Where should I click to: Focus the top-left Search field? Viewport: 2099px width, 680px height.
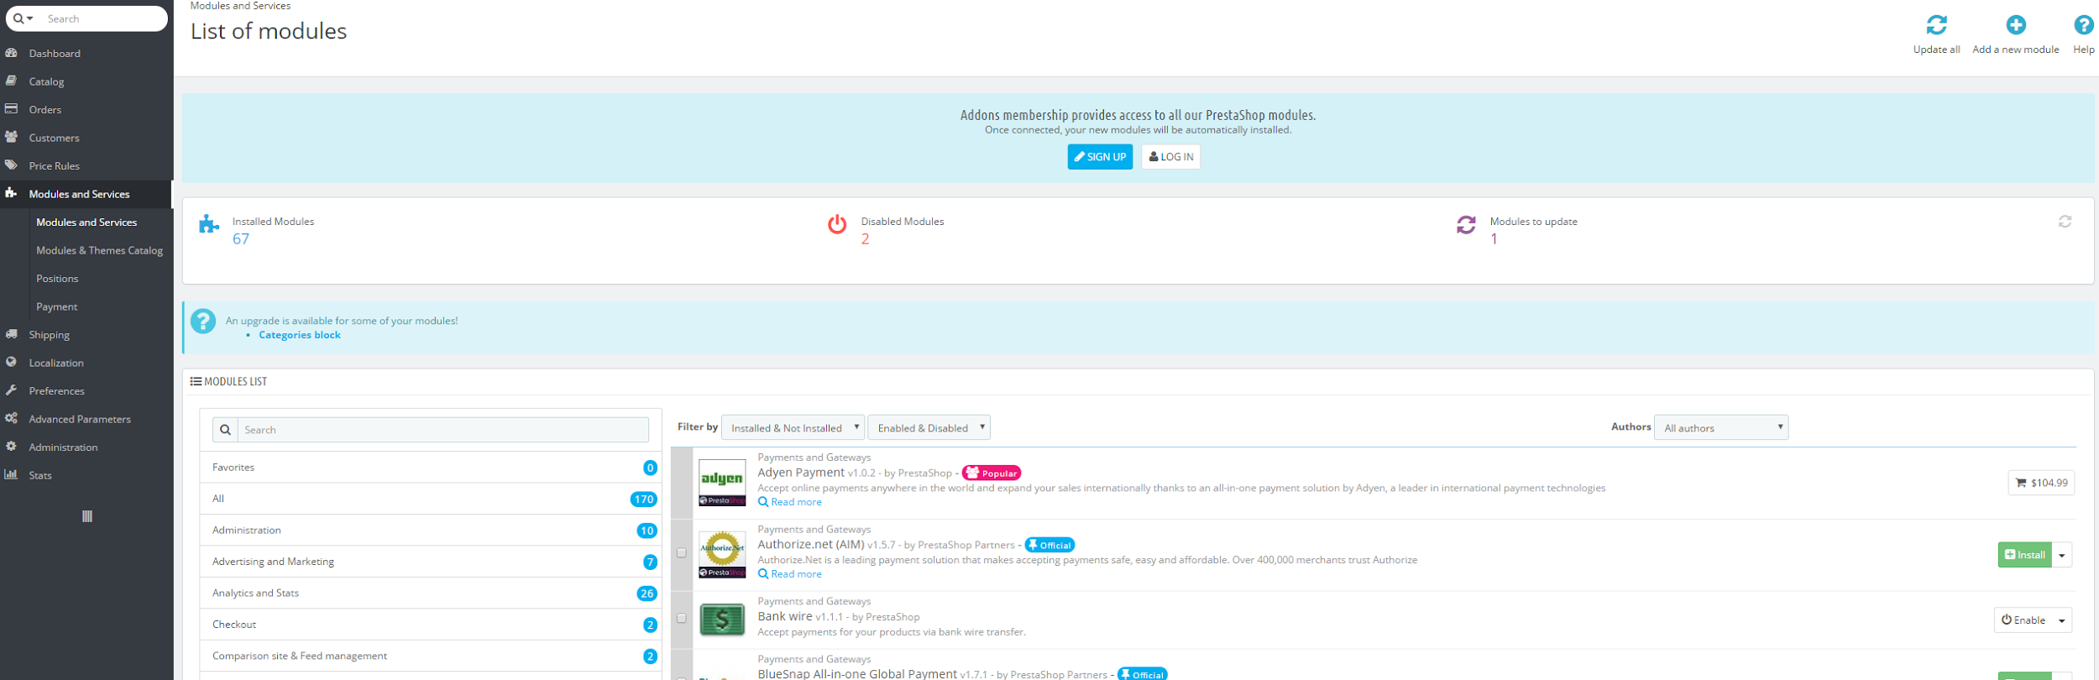point(104,18)
